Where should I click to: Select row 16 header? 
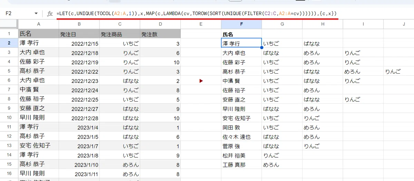point(9,173)
